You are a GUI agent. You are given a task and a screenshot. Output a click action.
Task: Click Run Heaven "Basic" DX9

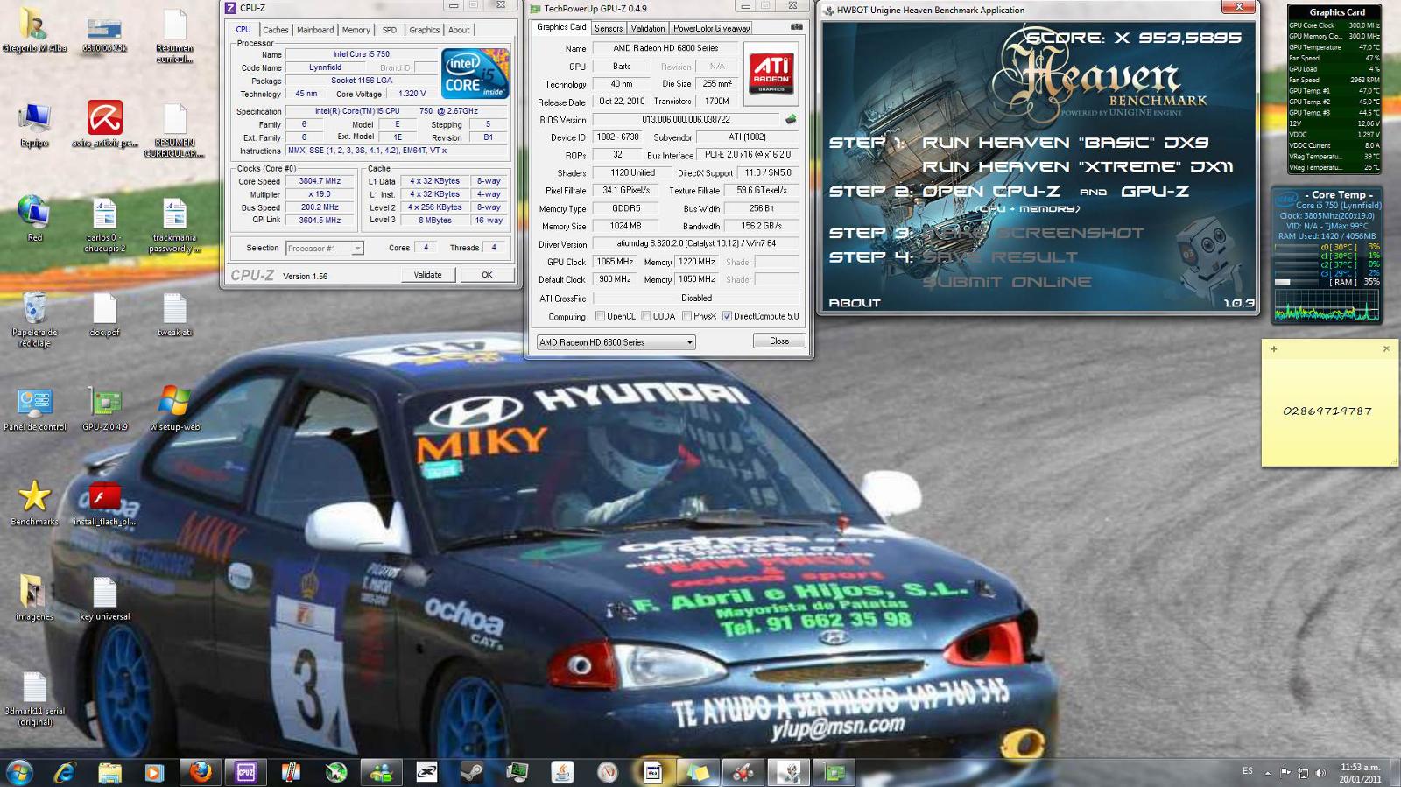click(x=1064, y=143)
